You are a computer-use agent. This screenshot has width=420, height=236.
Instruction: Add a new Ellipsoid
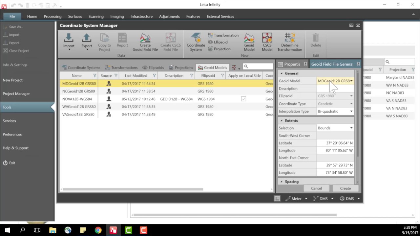pos(218,42)
